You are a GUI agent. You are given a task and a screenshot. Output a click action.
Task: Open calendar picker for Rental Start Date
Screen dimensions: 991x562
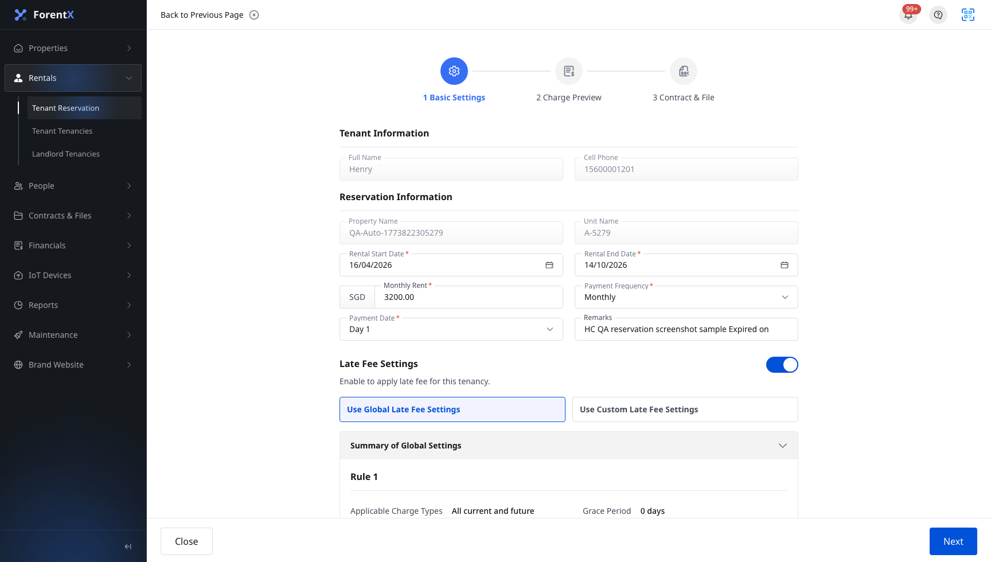(x=549, y=265)
